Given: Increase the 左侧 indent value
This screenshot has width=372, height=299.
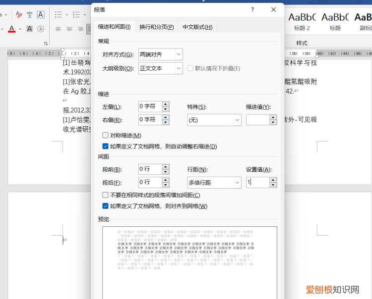Looking at the screenshot, I should coord(166,104).
